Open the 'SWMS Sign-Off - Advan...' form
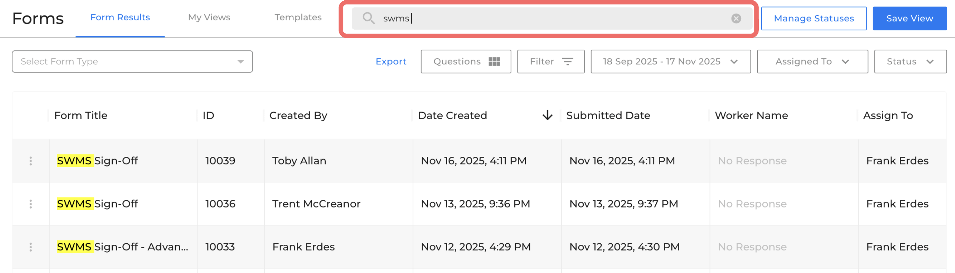This screenshot has height=273, width=955. pyautogui.click(x=122, y=247)
